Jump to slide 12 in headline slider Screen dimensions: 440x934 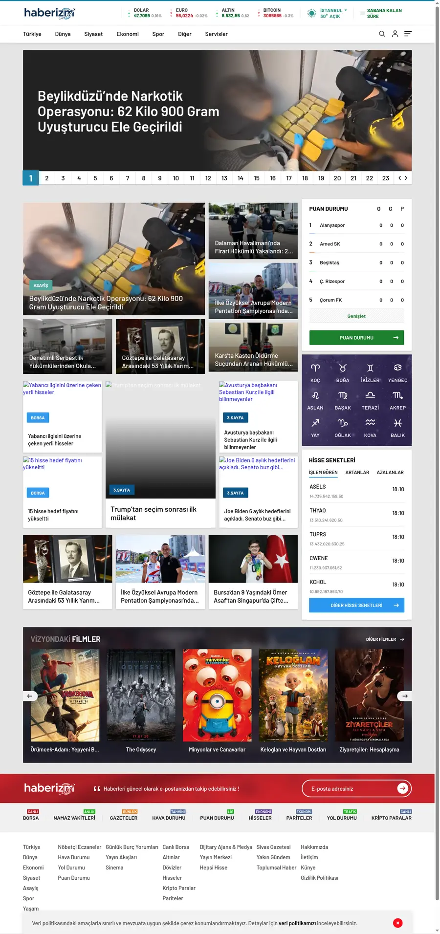(x=208, y=178)
